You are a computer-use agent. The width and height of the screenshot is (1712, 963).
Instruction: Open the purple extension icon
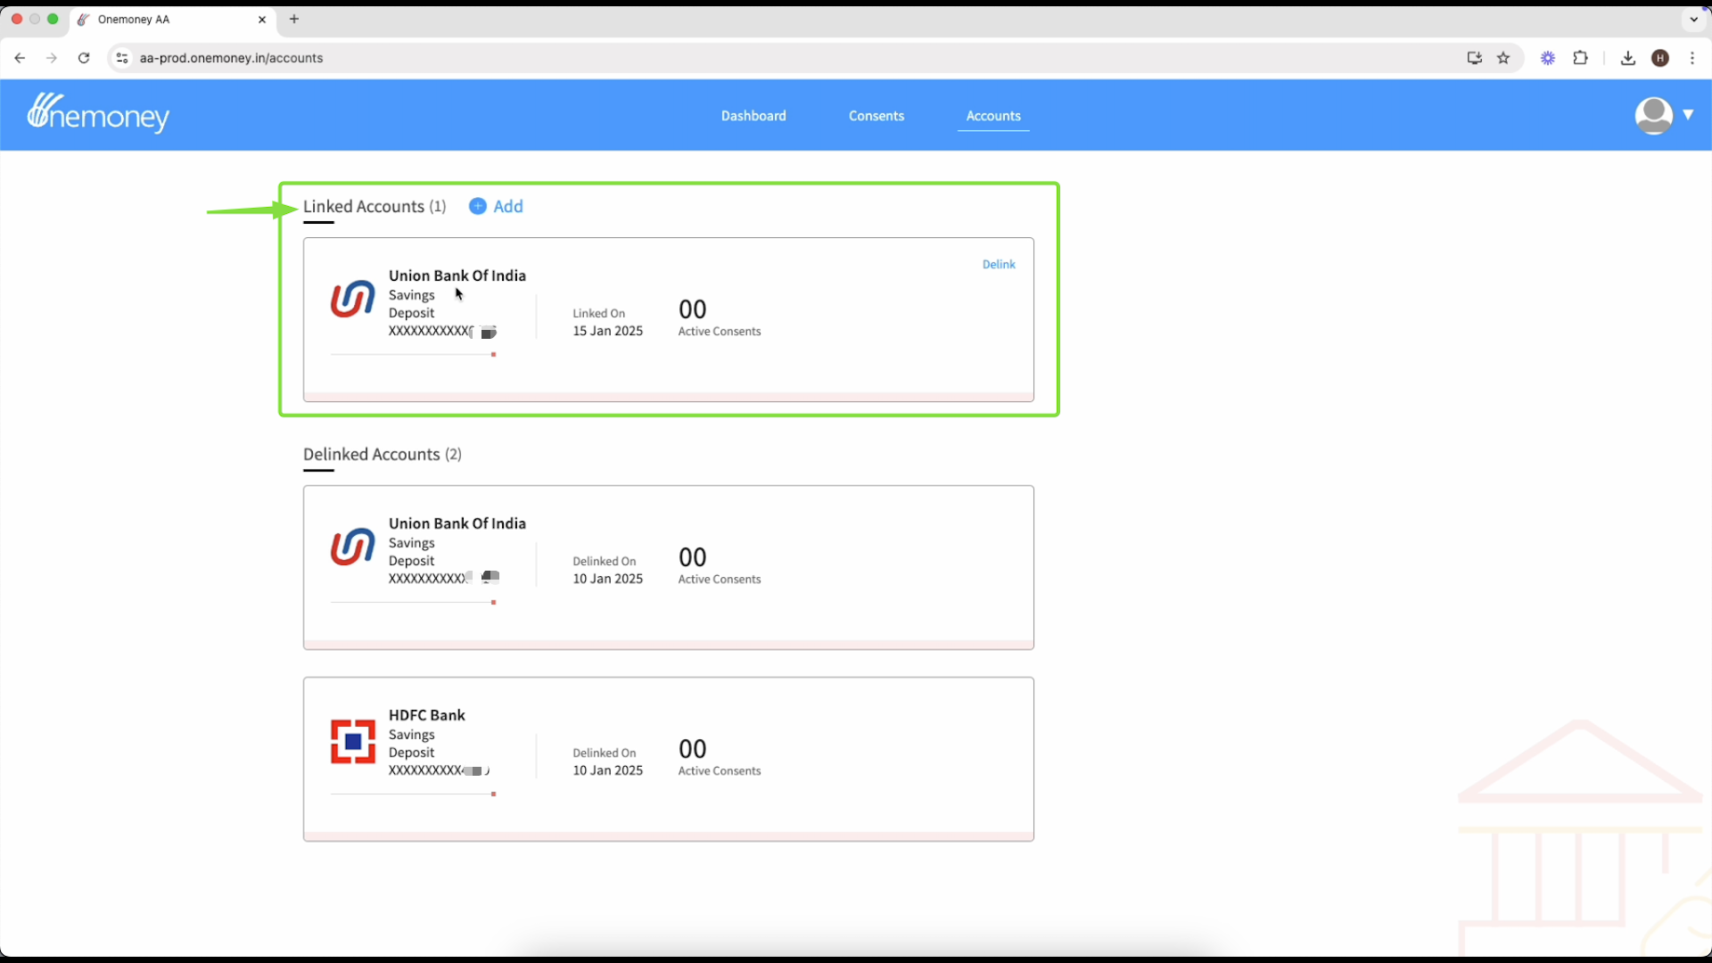point(1548,58)
